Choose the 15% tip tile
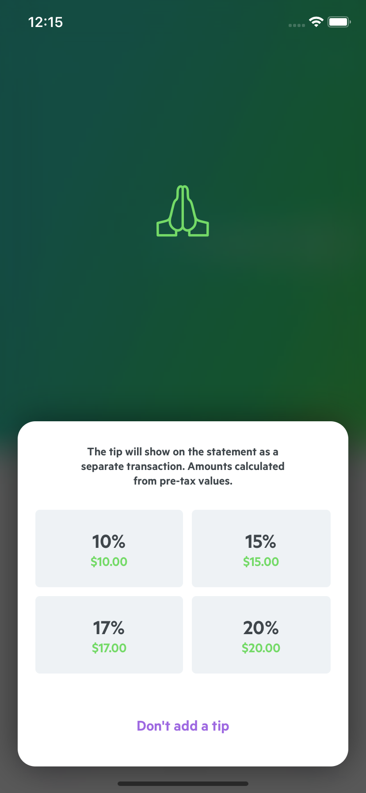This screenshot has height=793, width=366. click(x=261, y=548)
